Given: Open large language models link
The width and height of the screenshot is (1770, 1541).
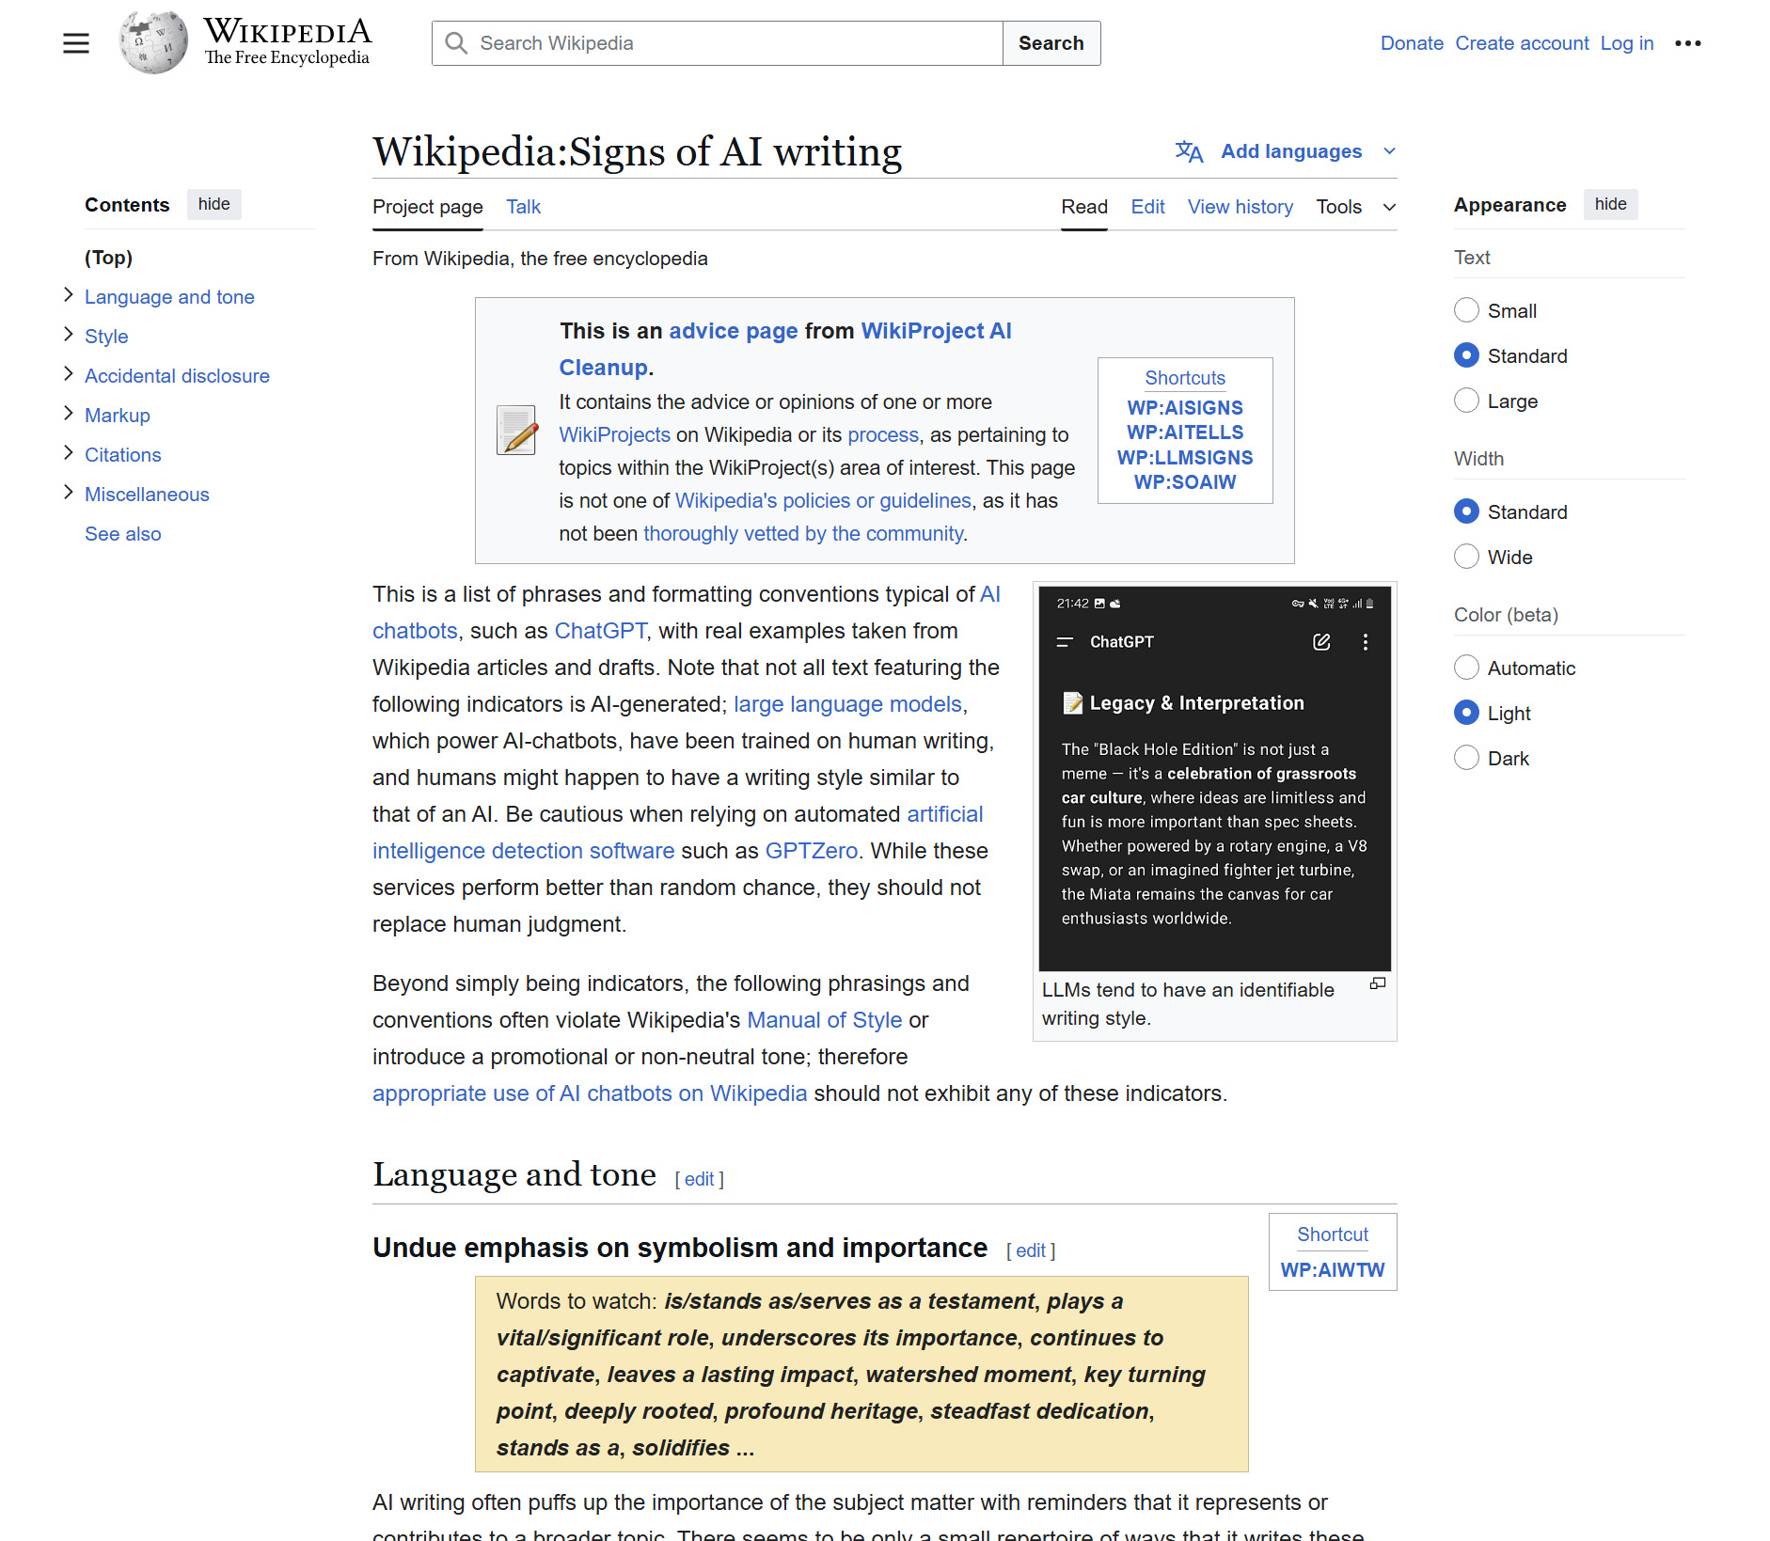Looking at the screenshot, I should tap(847, 704).
